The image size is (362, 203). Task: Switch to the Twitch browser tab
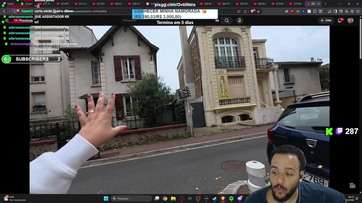click(x=9, y=4)
